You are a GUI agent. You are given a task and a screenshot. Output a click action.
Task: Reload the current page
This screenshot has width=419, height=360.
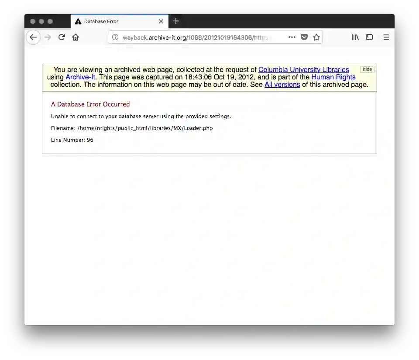62,37
